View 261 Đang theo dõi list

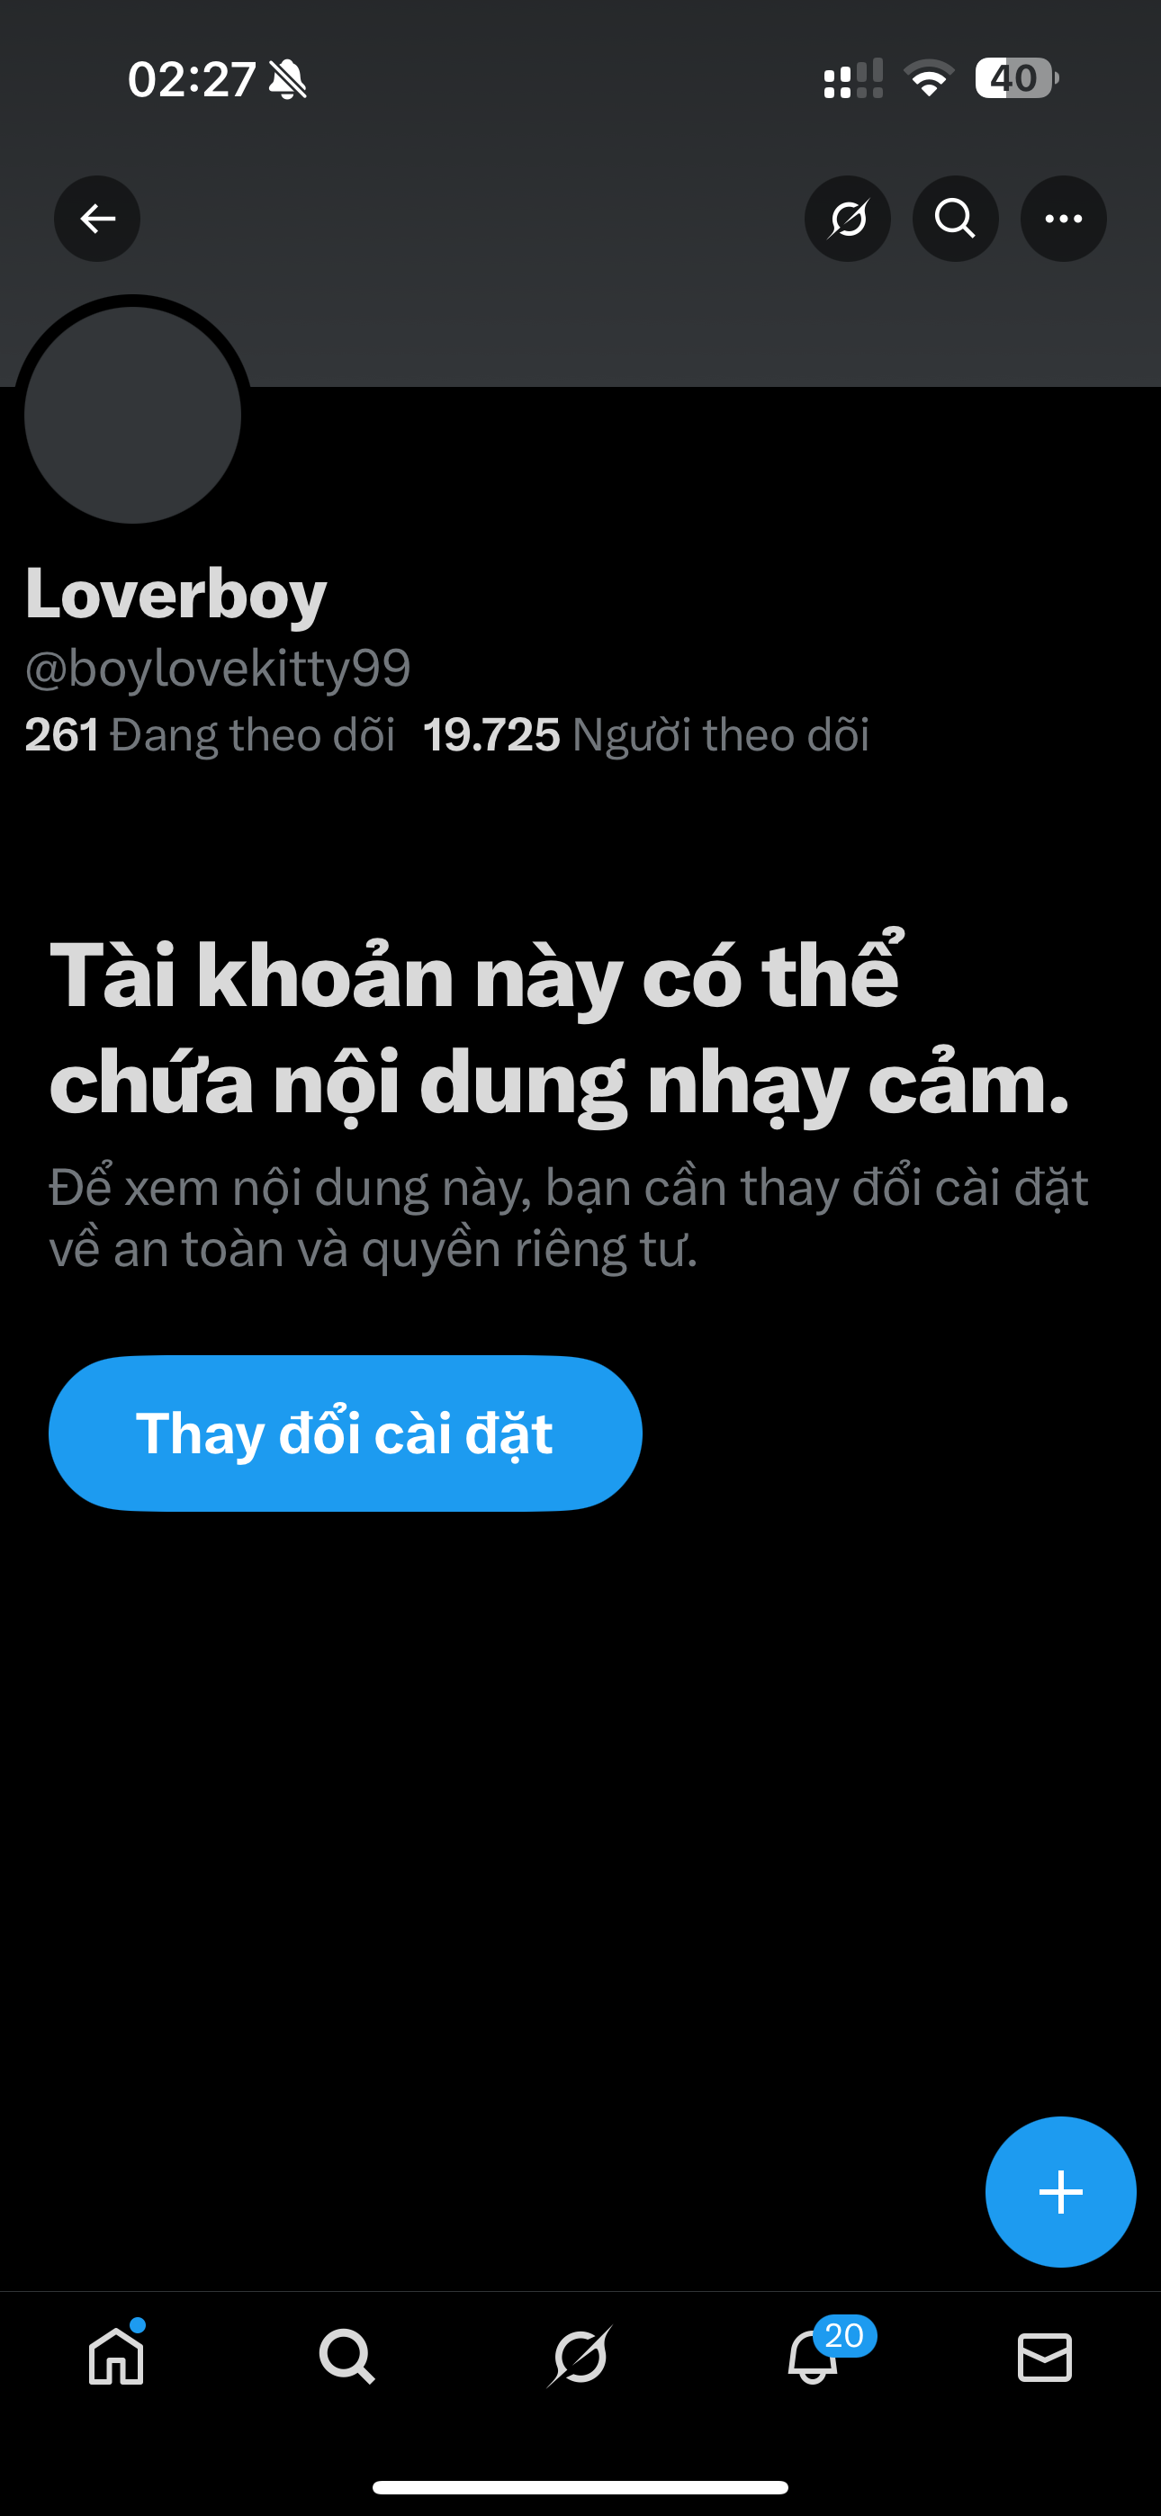[x=209, y=734]
